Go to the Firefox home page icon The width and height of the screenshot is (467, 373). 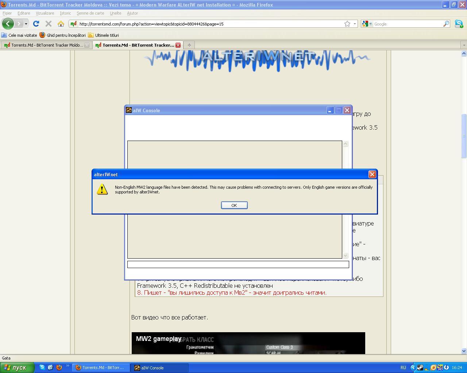click(61, 24)
